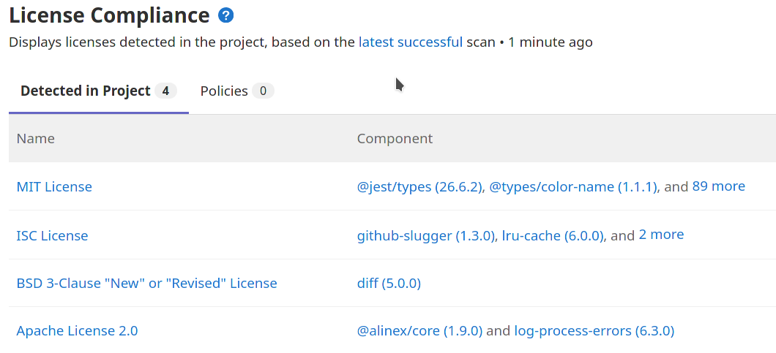
Task: Open the @jest/types (26.6.2) component
Action: (x=419, y=187)
